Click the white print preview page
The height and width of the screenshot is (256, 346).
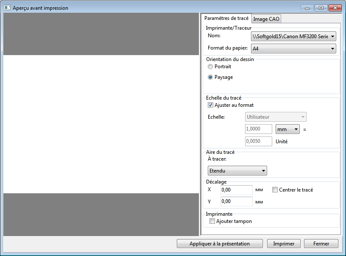101,124
